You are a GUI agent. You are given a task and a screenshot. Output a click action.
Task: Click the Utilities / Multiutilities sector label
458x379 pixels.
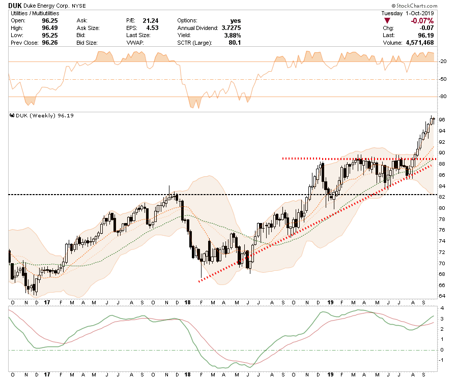(x=35, y=13)
